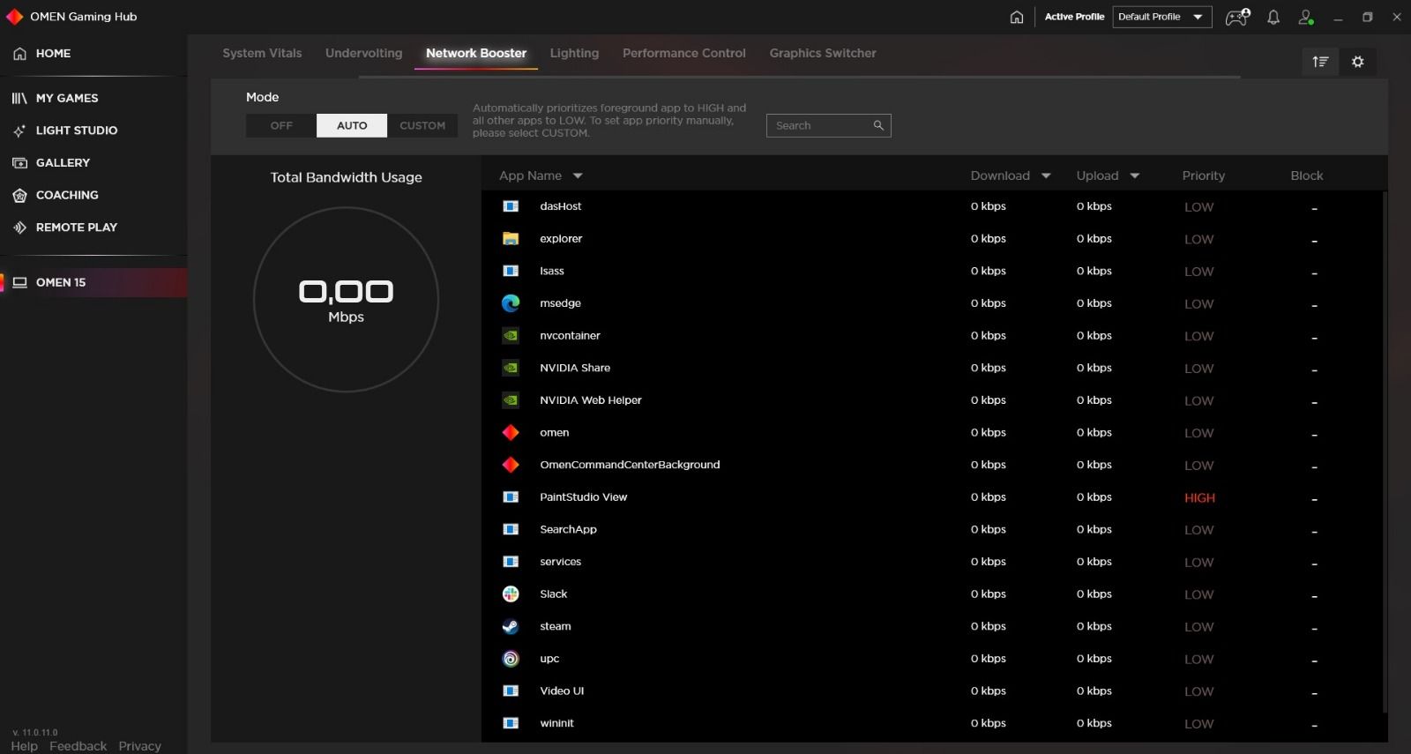Toggle block for PaintStudio View row
1411x754 pixels.
tap(1314, 499)
